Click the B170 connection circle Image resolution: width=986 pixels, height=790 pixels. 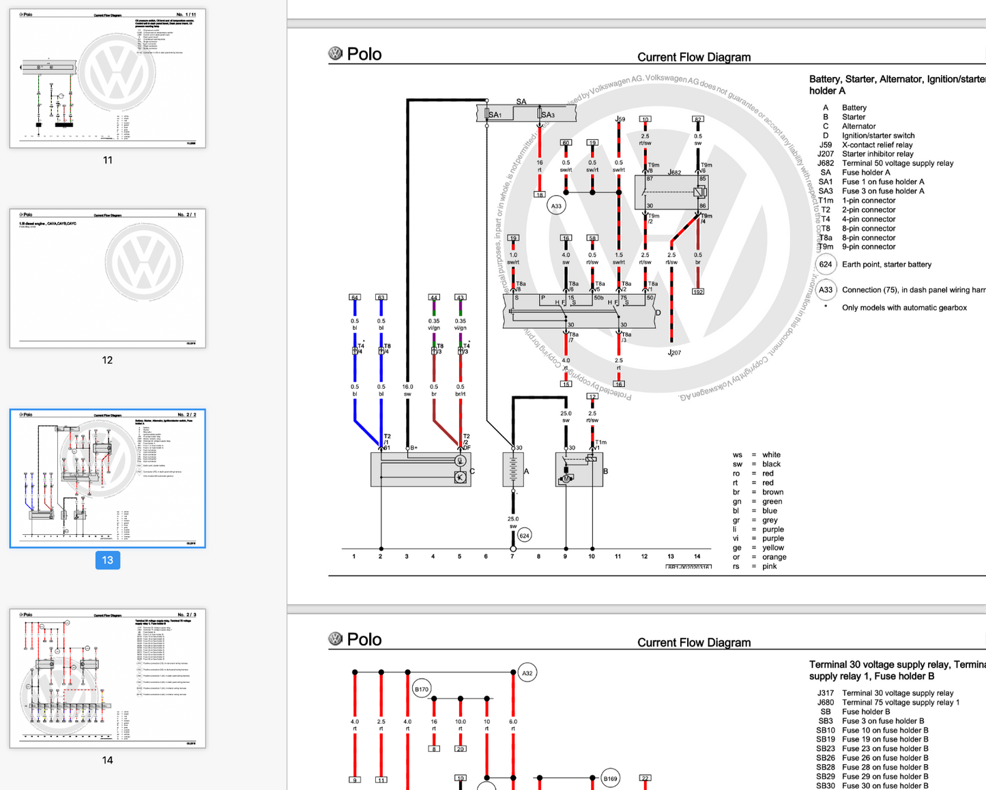coord(422,689)
